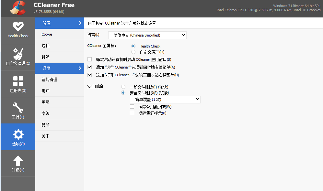The height and width of the screenshot is (191, 323).
Task: Go to the 隐私 privacy section
Action: point(46,125)
